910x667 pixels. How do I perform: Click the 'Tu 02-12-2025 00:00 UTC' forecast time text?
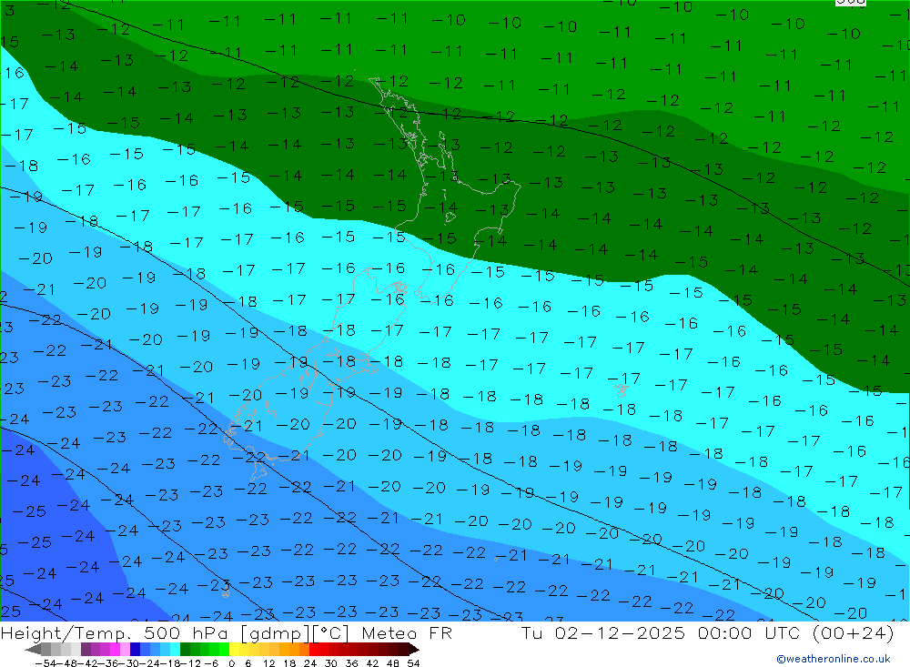(x=661, y=632)
